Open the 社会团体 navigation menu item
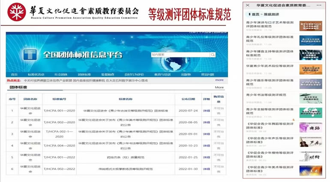 (x=61, y=74)
